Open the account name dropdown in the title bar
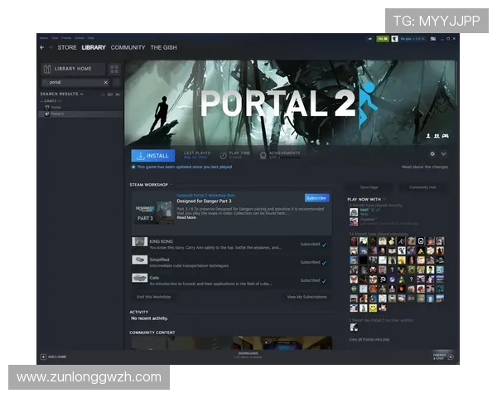The height and width of the screenshot is (398, 497). pyautogui.click(x=413, y=39)
